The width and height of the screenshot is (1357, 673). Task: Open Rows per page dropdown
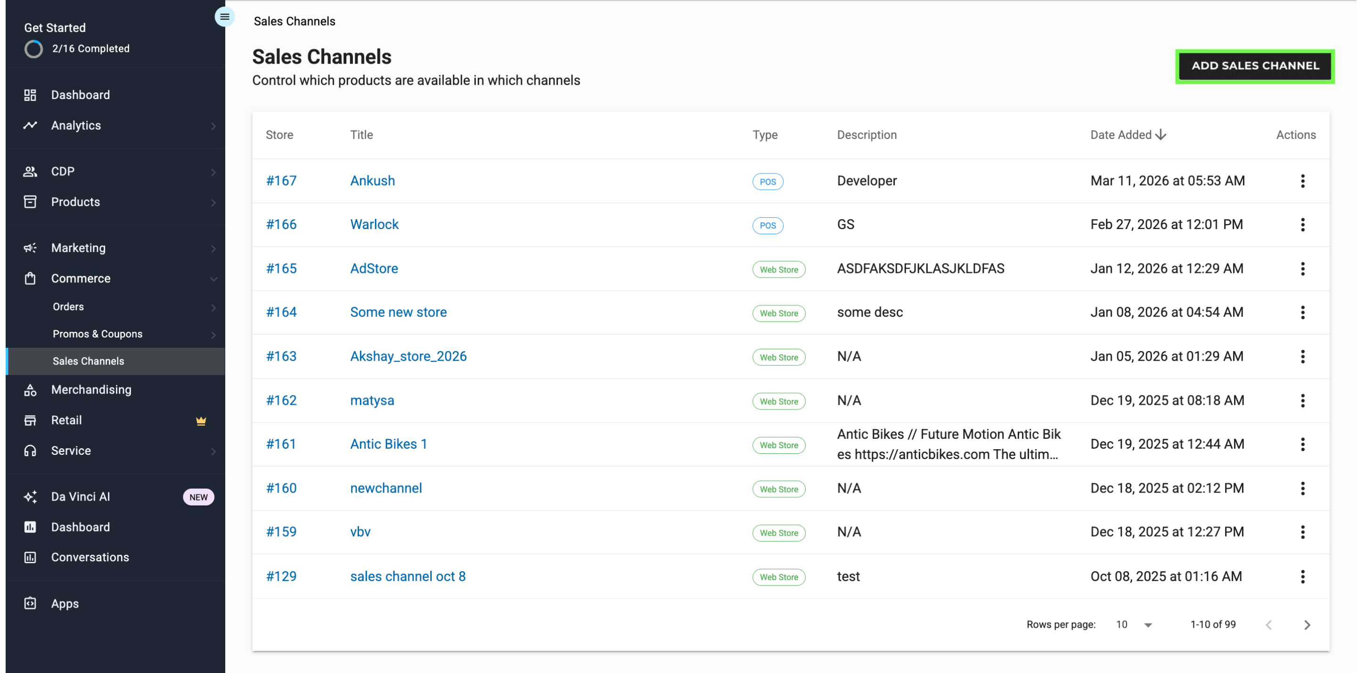pos(1133,624)
